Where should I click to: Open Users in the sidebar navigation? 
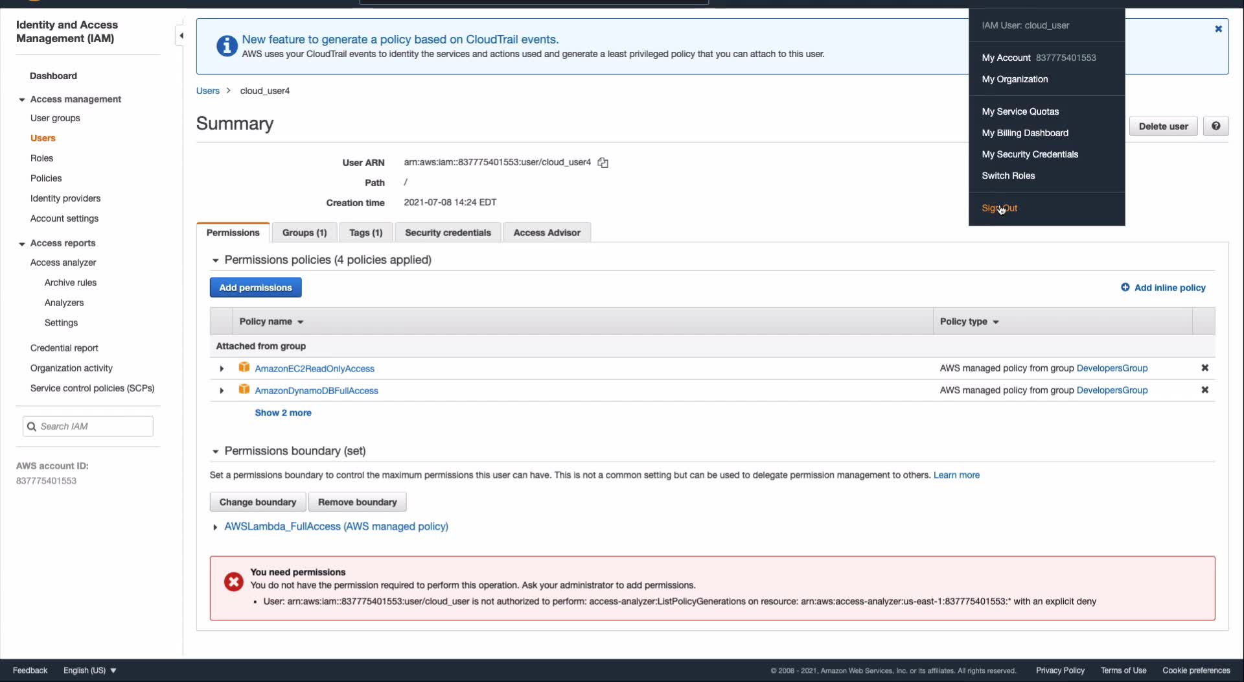tap(43, 138)
